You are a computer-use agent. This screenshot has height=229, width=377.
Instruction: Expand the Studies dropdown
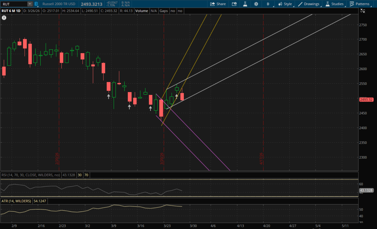[334, 4]
